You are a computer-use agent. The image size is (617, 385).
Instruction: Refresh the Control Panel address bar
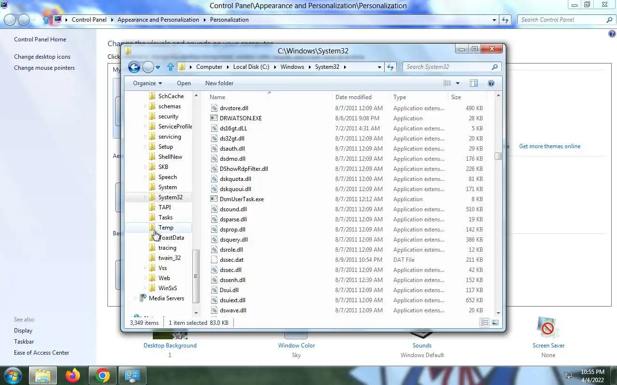pyautogui.click(x=505, y=20)
